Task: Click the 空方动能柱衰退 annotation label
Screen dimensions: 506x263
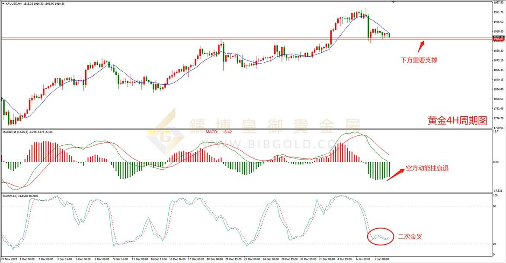Action: tap(427, 168)
